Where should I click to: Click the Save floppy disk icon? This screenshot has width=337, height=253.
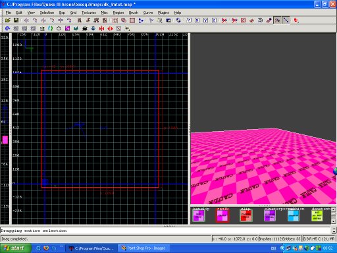click(x=16, y=20)
